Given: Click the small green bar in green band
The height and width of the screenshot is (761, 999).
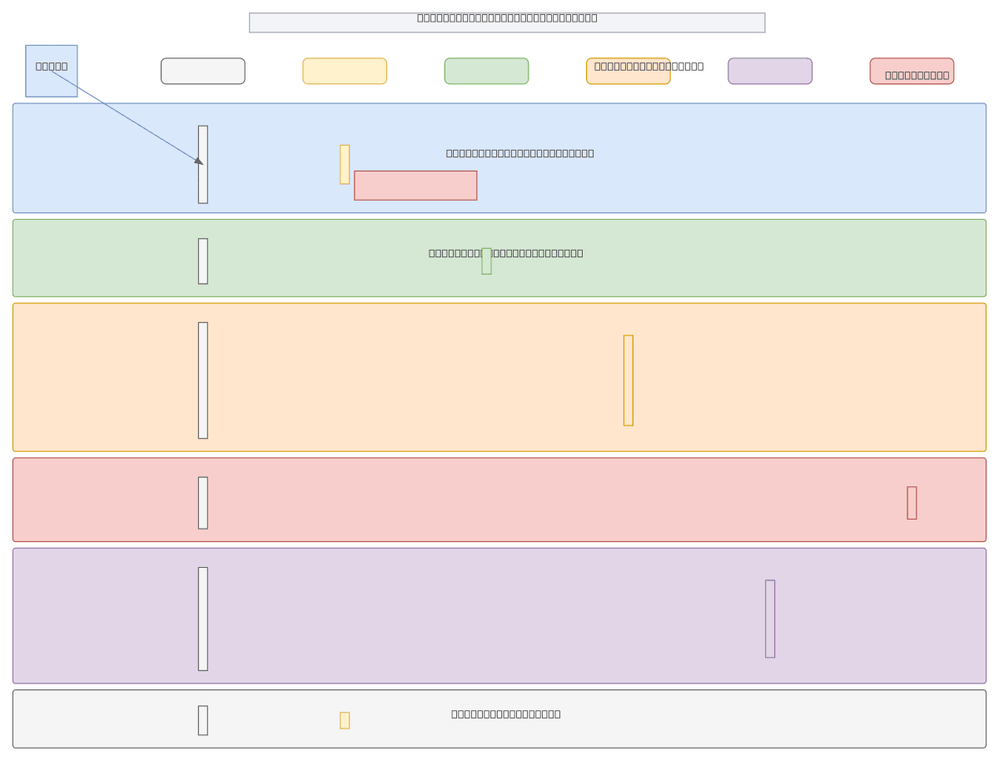Looking at the screenshot, I should pos(486,261).
